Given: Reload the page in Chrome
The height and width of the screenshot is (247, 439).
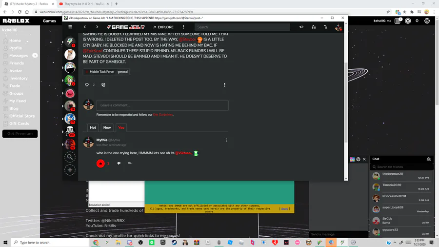Looking at the screenshot, I should (20, 12).
